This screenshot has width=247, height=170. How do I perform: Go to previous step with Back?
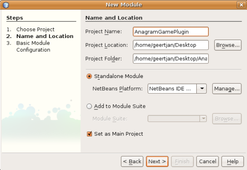tap(132, 161)
